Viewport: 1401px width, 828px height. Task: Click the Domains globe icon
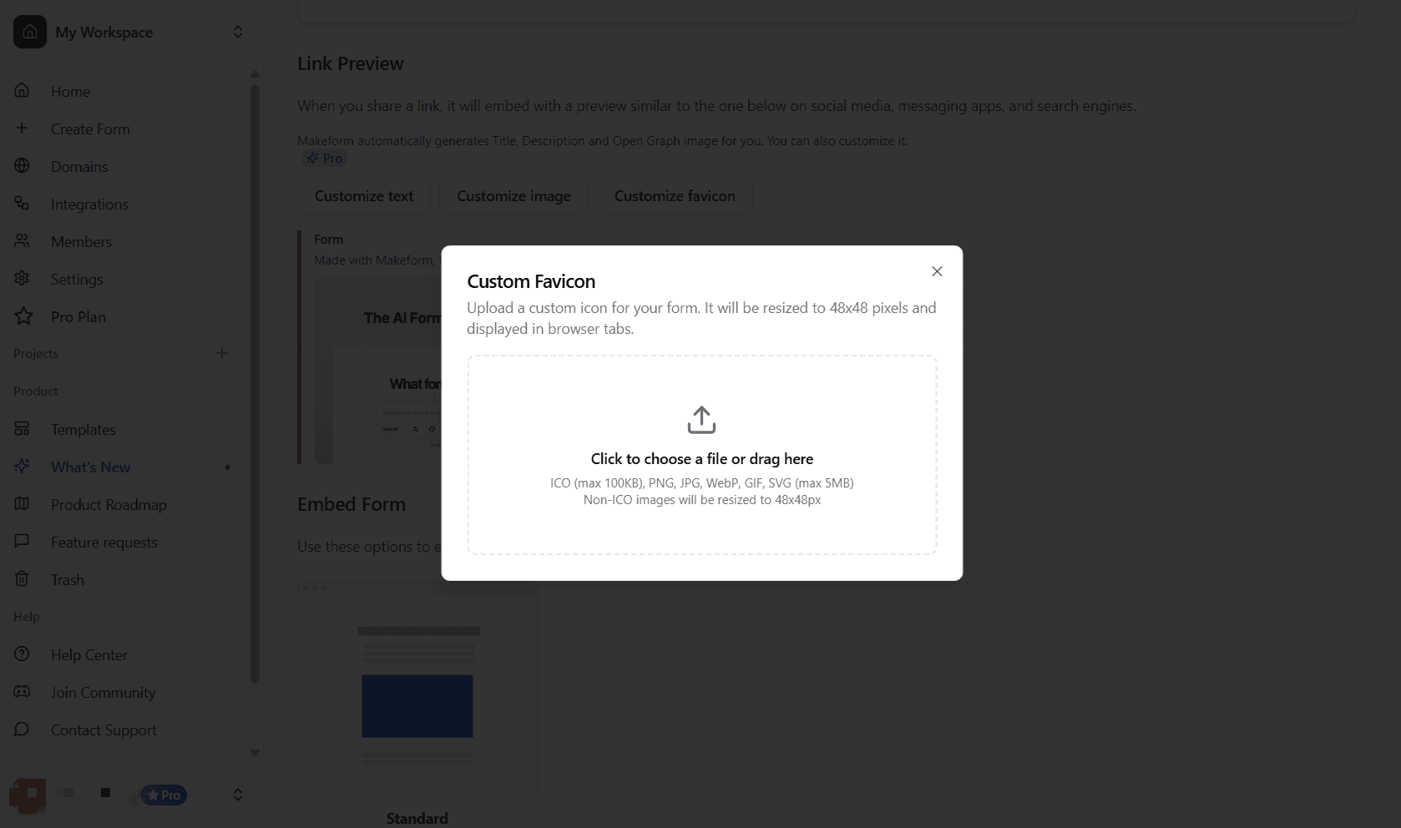(23, 166)
